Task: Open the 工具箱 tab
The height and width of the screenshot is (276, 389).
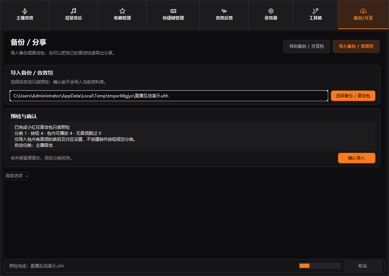Action: click(315, 15)
